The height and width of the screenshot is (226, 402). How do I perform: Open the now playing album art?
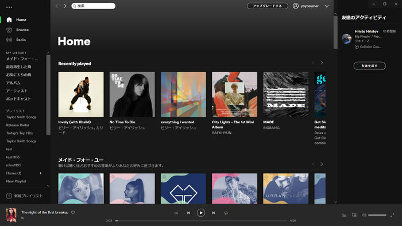[x=11, y=215]
